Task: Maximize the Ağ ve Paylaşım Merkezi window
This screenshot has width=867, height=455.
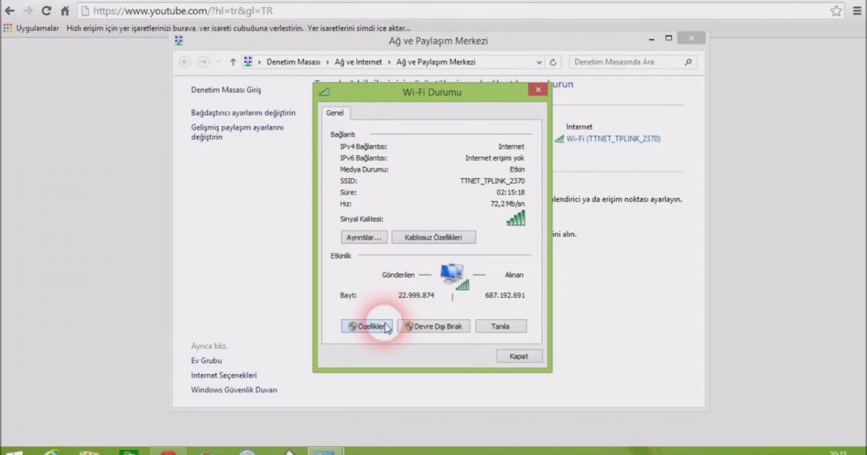Action: coord(669,39)
